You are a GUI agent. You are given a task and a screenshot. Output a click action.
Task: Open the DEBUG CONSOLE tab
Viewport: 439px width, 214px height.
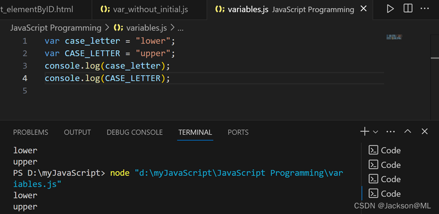(x=135, y=132)
